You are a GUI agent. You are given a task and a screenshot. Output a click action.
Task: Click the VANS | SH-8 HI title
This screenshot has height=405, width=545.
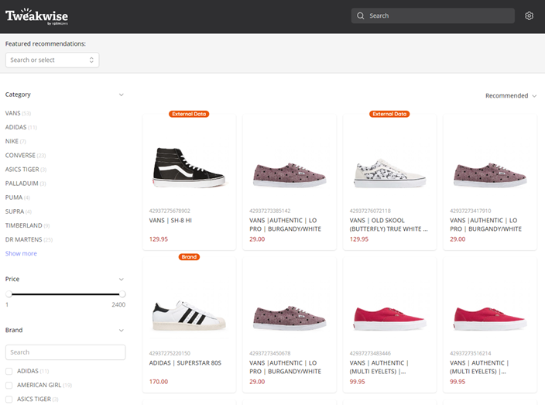[x=170, y=221]
